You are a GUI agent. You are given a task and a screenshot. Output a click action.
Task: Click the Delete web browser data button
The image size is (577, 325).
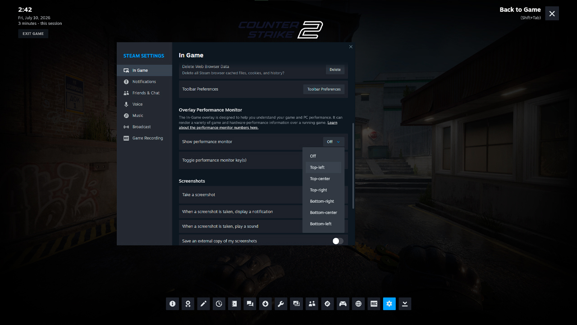click(x=335, y=70)
